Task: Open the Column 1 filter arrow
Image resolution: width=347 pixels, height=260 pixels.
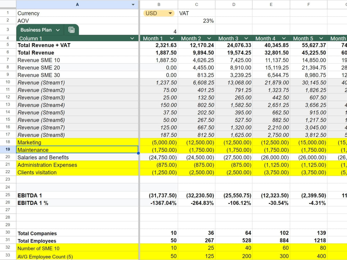Action: click(132, 38)
